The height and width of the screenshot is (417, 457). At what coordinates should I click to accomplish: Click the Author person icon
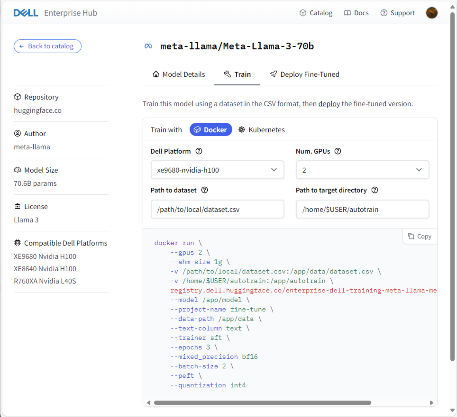tap(17, 133)
